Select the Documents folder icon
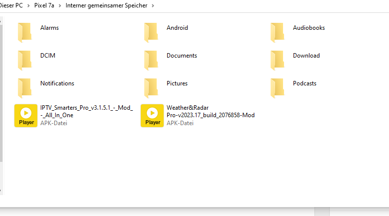This screenshot has width=389, height=216. point(151,60)
